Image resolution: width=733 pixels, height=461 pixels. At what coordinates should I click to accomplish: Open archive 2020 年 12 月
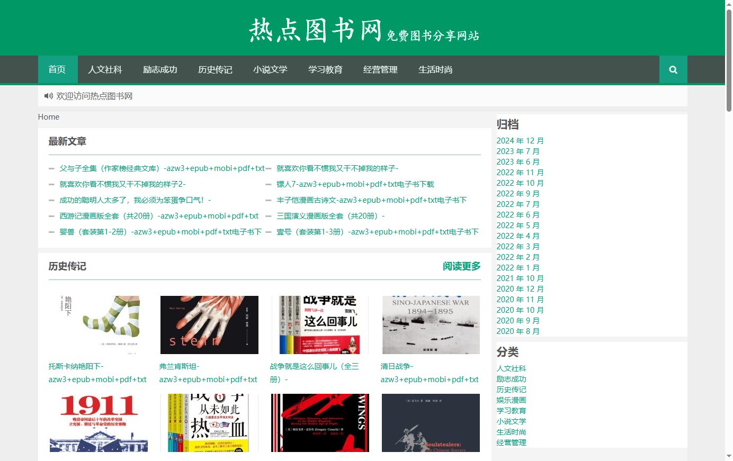pos(520,289)
